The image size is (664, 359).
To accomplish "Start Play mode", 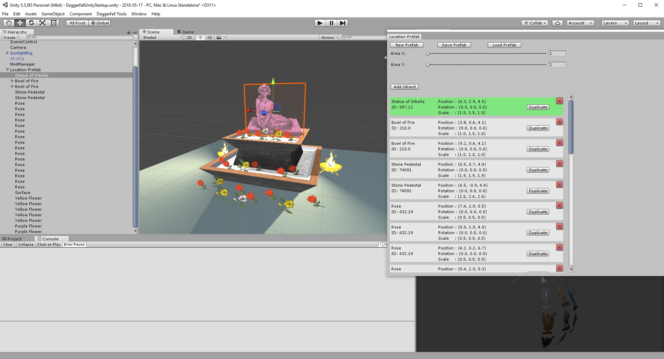I will click(320, 23).
